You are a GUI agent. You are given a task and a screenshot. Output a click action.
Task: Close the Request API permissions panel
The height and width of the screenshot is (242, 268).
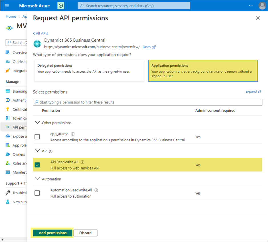click(x=258, y=18)
